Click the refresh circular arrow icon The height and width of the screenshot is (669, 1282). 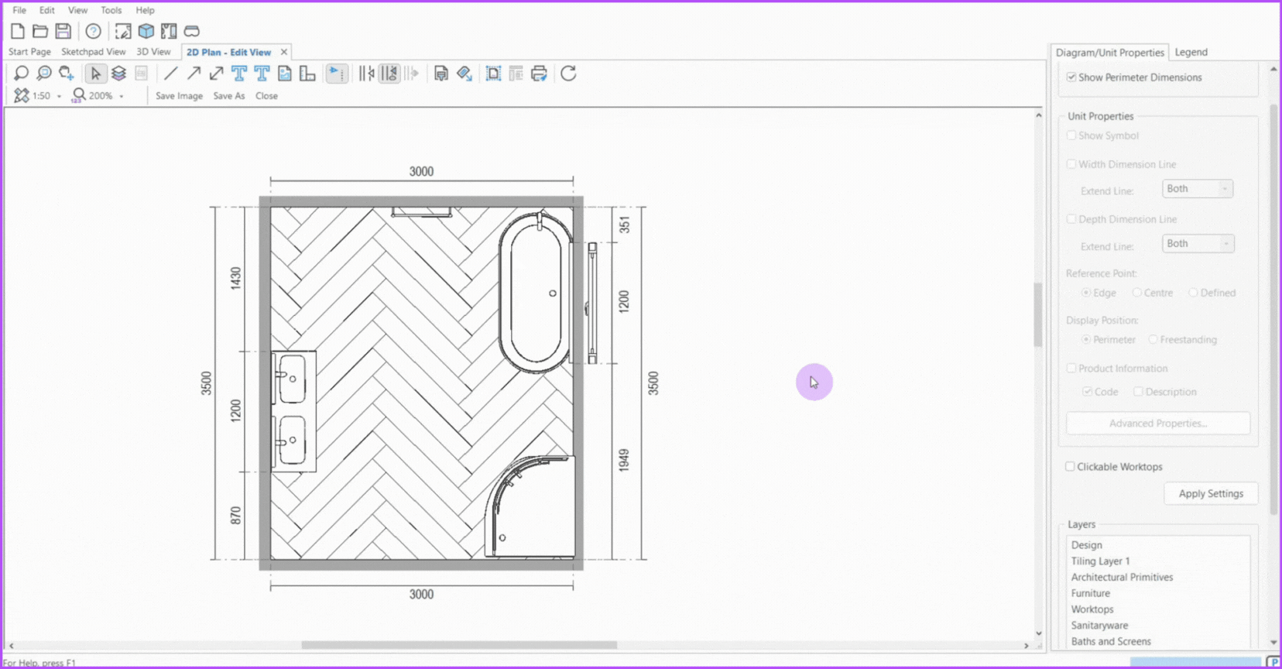click(x=568, y=74)
